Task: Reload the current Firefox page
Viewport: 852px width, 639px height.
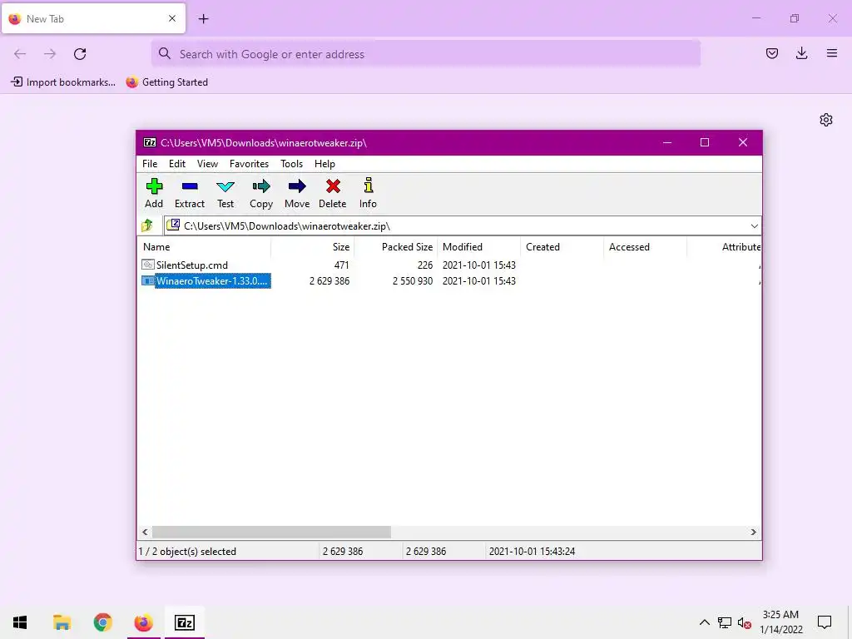Action: click(x=80, y=54)
